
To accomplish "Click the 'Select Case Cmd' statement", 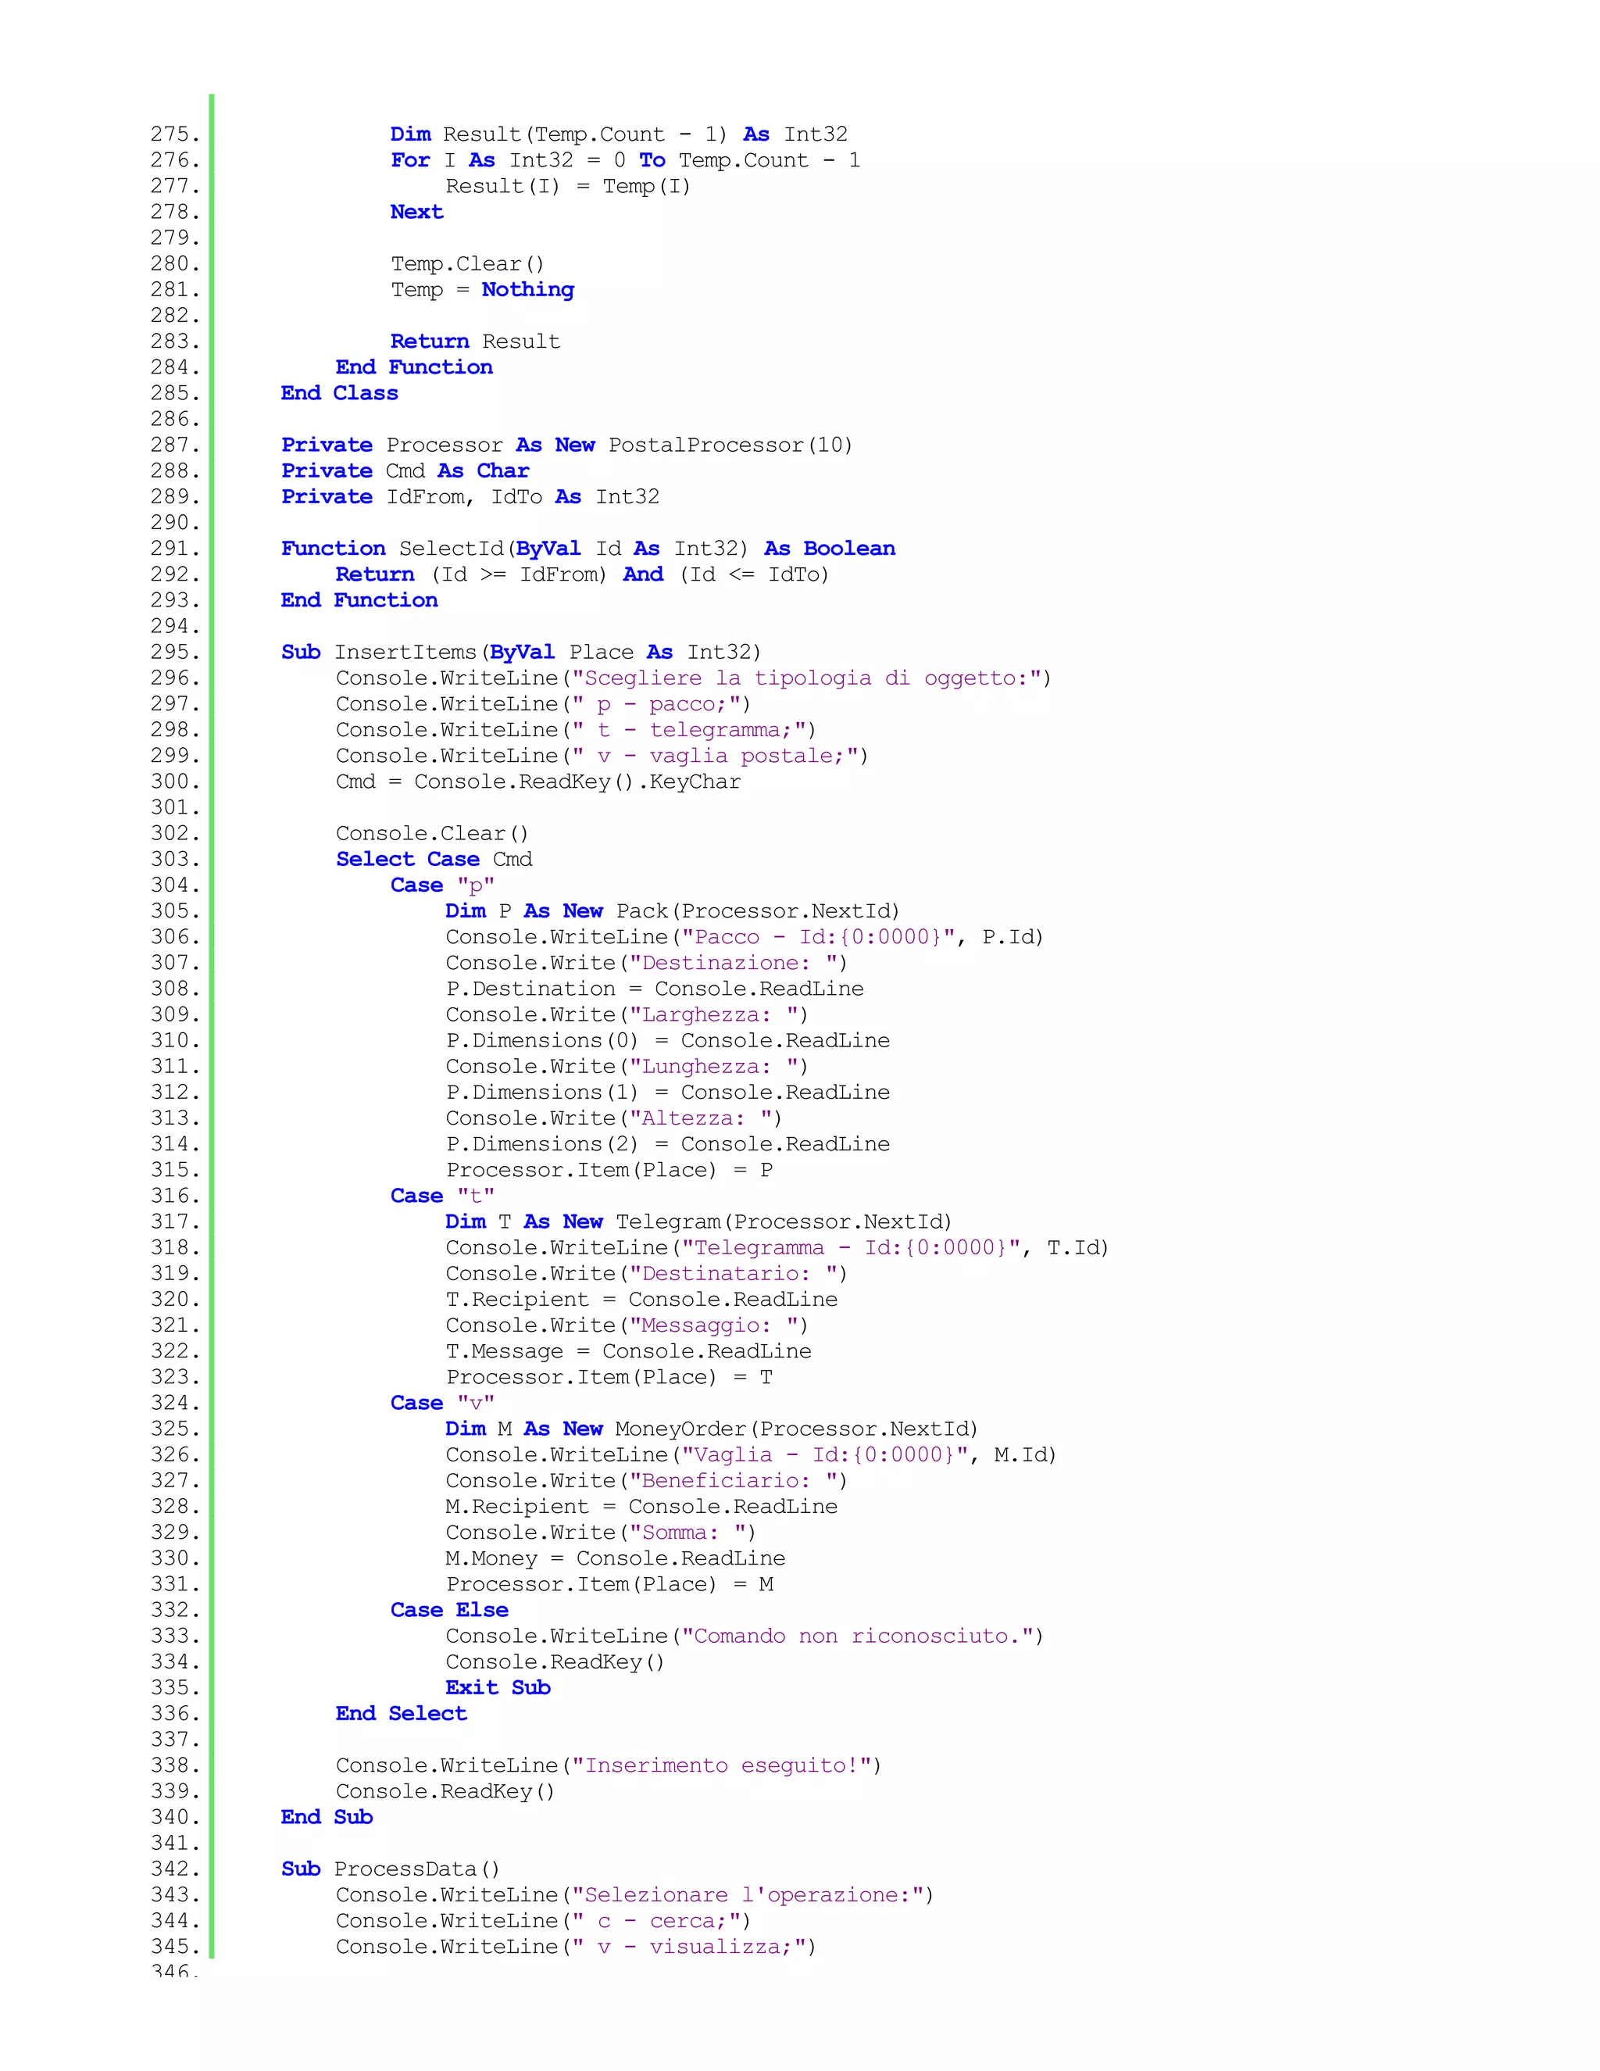I will click(x=433, y=859).
